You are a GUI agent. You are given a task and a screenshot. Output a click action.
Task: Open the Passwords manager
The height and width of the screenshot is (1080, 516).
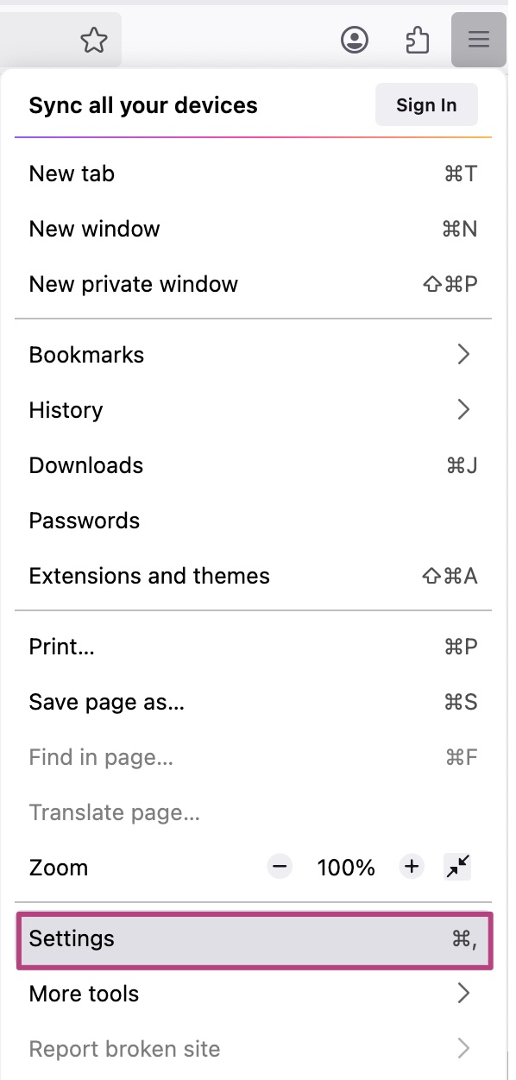[254, 521]
